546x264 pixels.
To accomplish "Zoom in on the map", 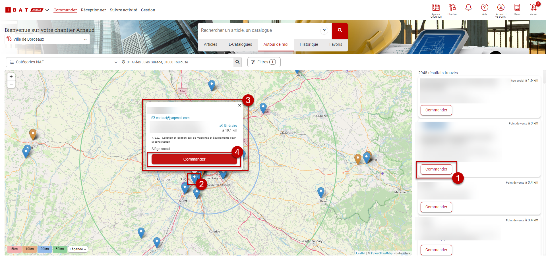I will tap(11, 77).
